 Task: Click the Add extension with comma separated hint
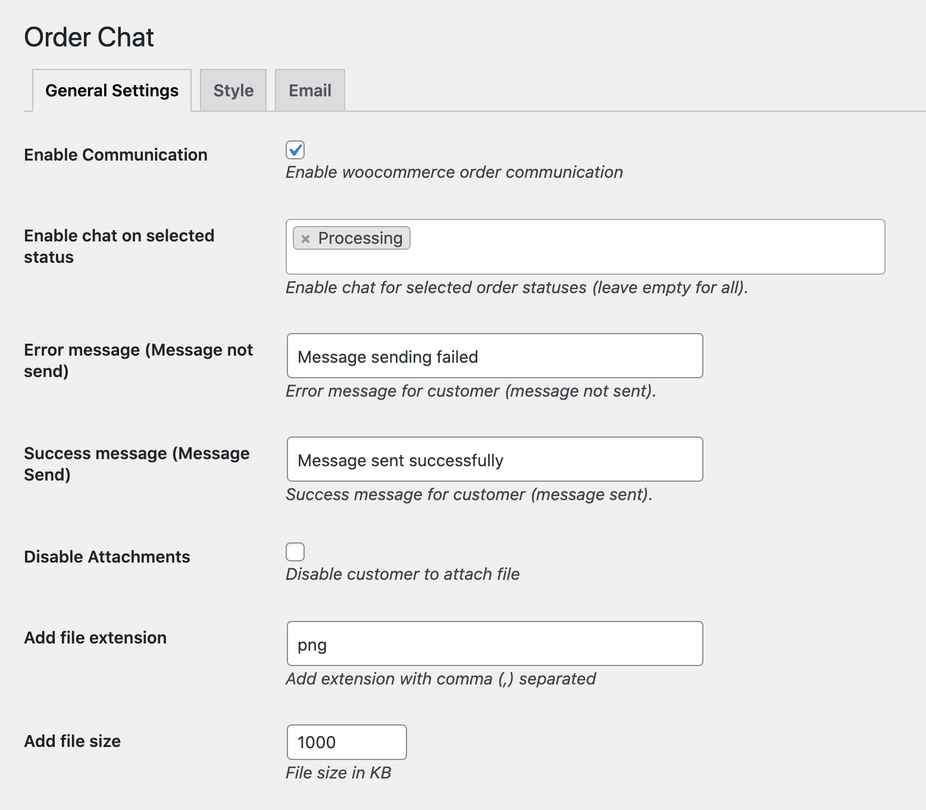point(441,679)
